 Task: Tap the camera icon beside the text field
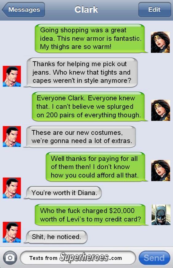(10, 258)
